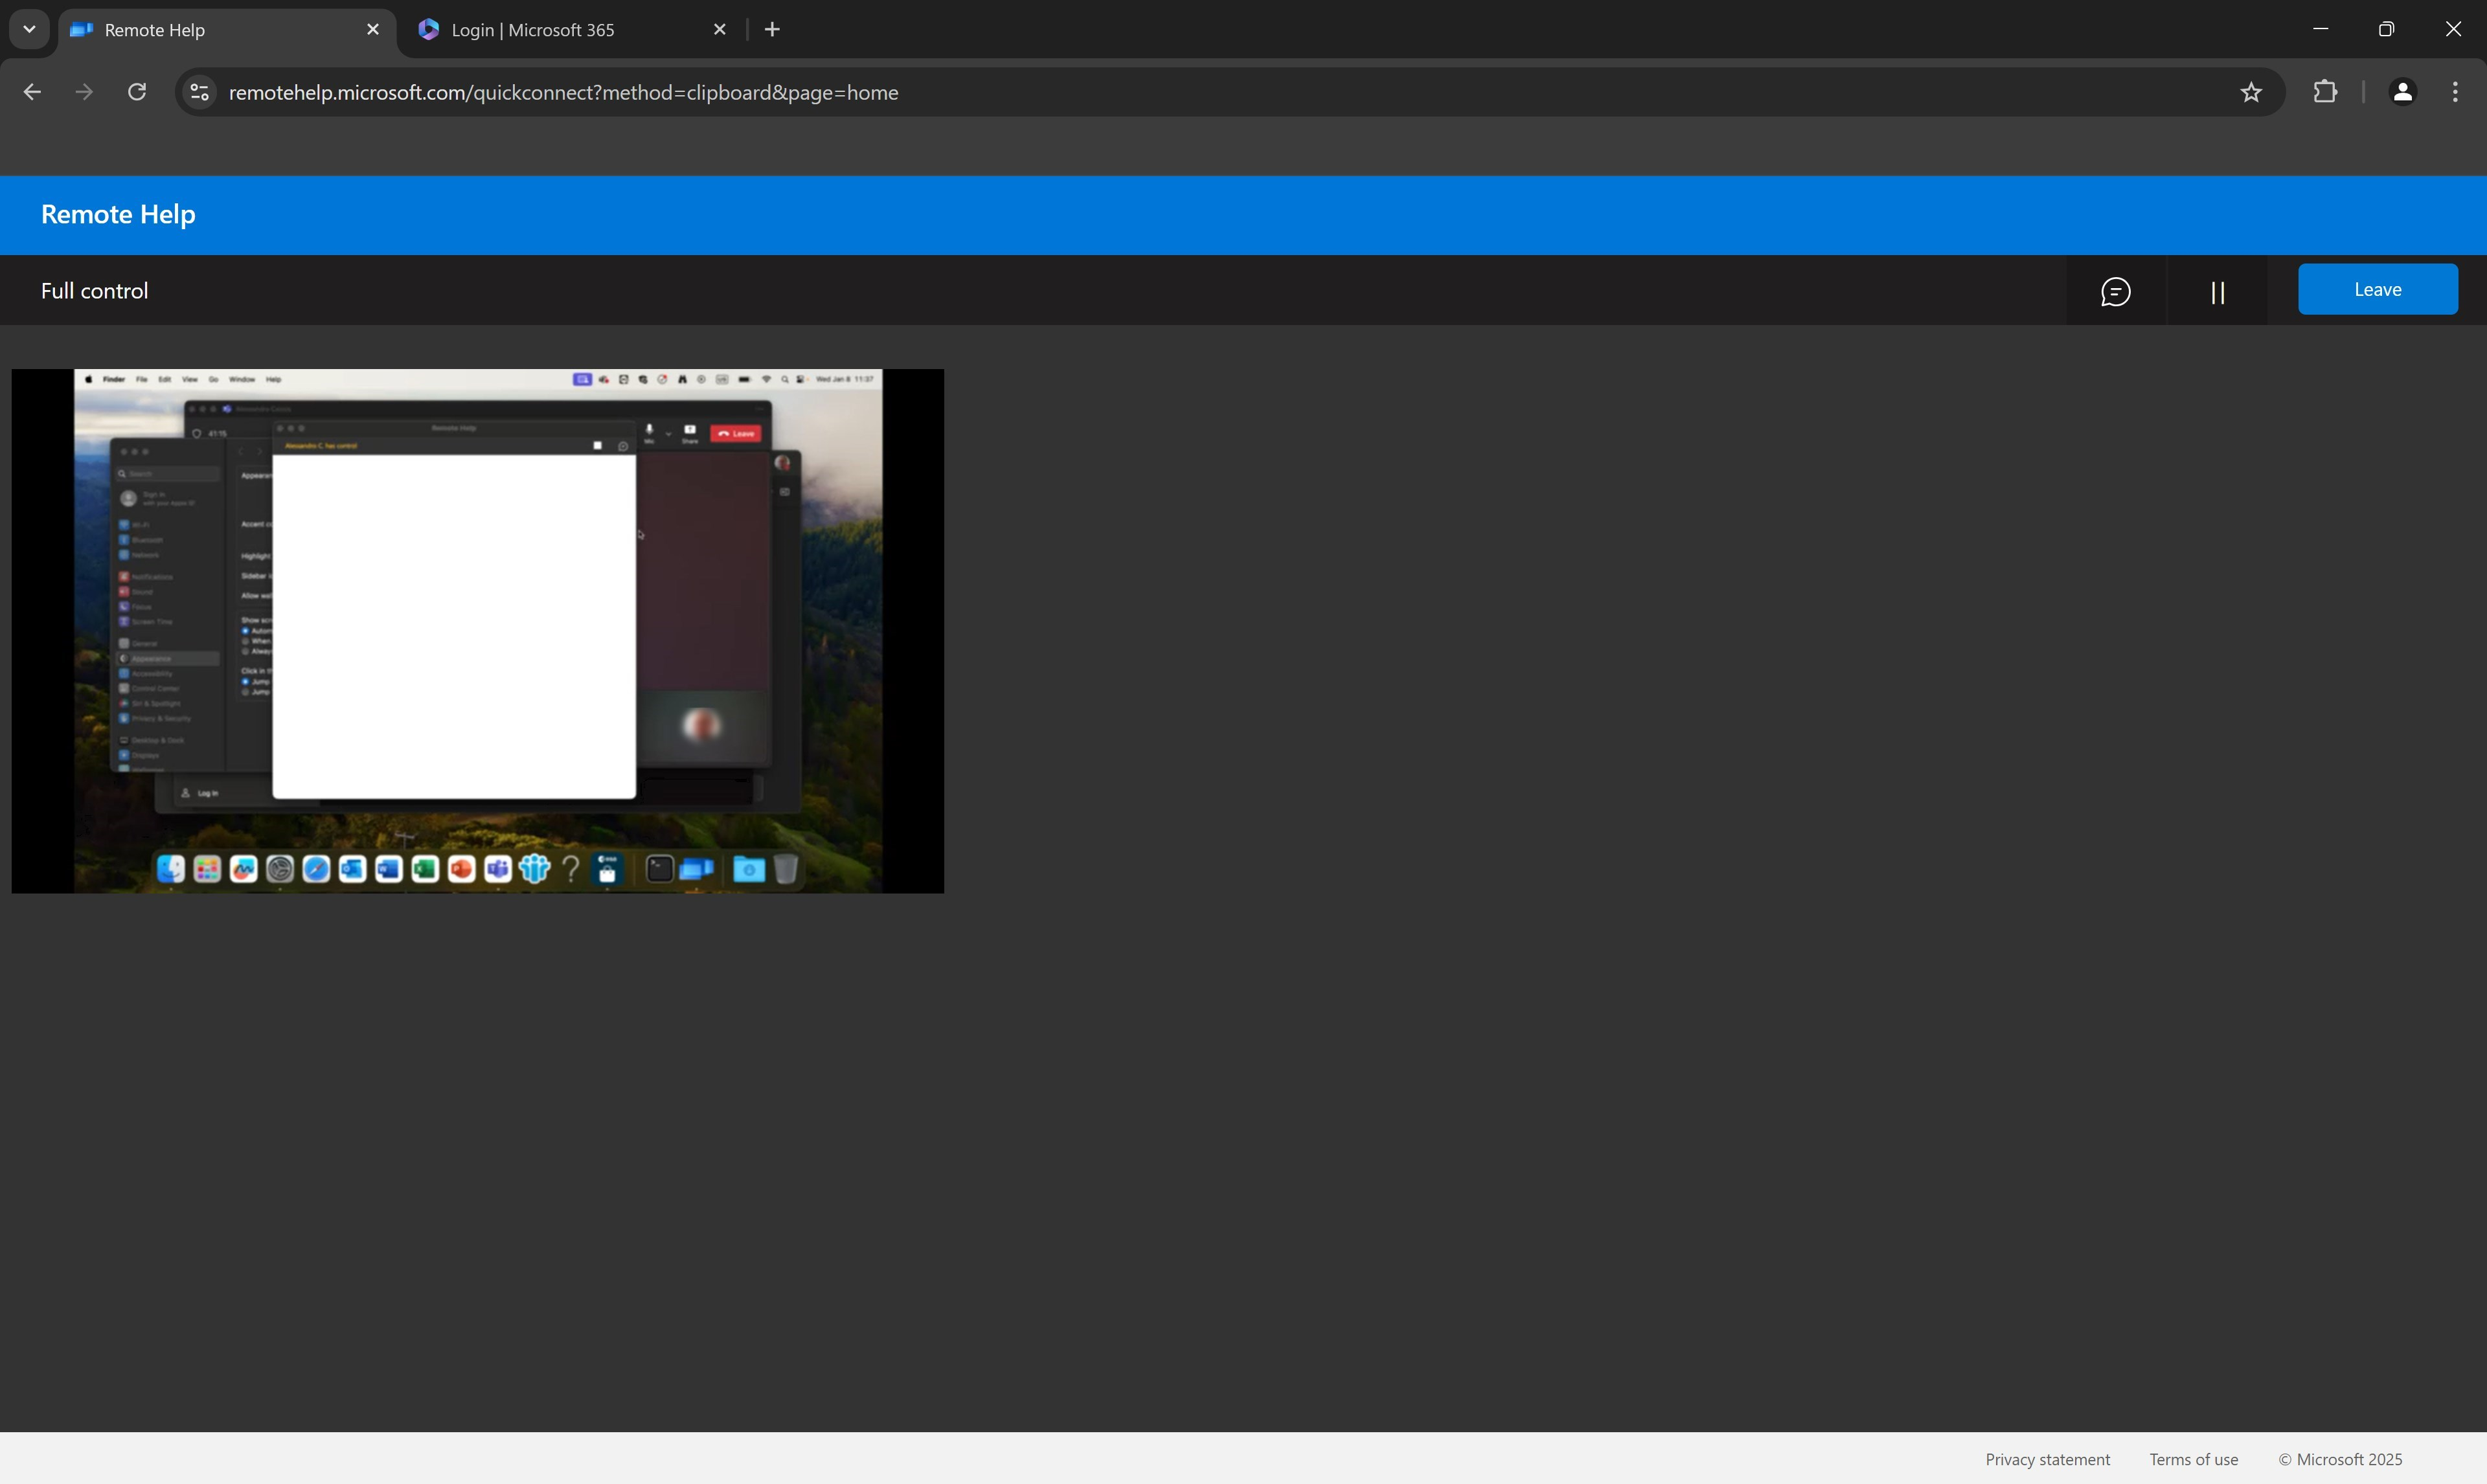Open Chrome's three-dot options menu
Image resolution: width=2487 pixels, height=1484 pixels.
(2455, 91)
